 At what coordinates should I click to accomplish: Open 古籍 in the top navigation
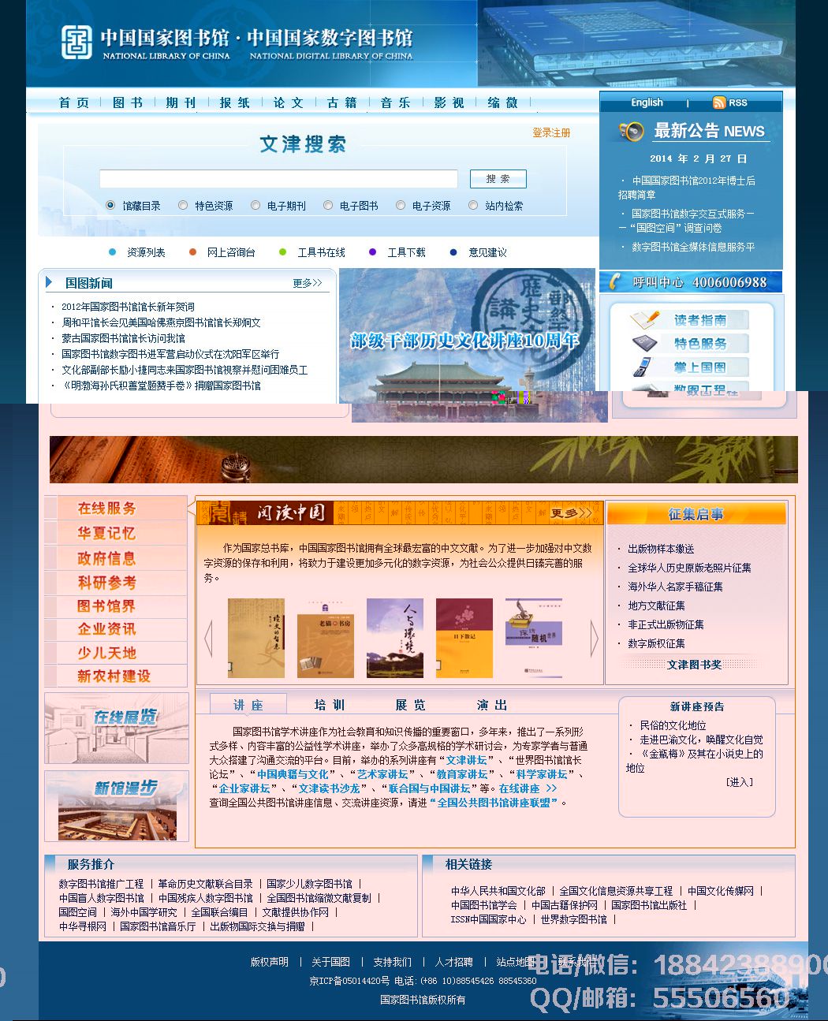(342, 102)
